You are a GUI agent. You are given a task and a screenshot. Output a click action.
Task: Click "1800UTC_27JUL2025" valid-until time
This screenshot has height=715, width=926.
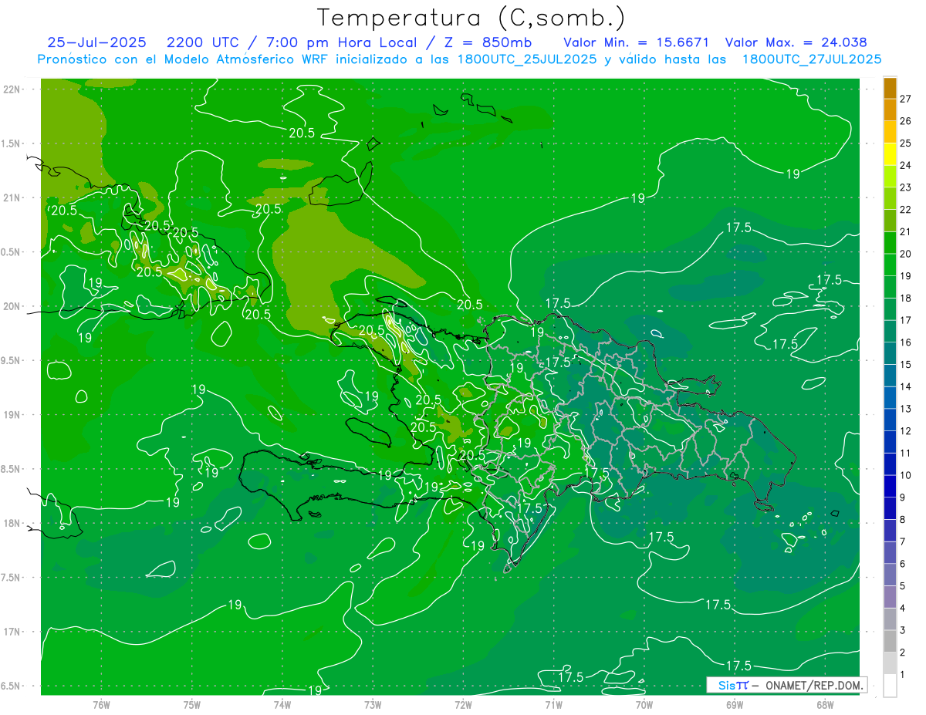pyautogui.click(x=811, y=59)
